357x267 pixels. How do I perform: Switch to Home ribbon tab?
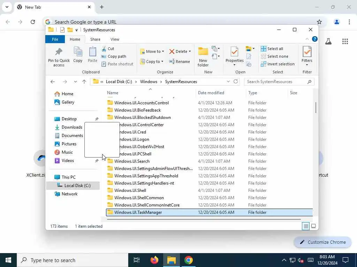[x=75, y=39]
